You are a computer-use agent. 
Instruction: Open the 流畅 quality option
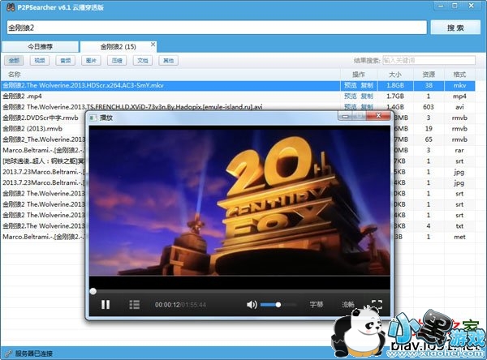348,304
